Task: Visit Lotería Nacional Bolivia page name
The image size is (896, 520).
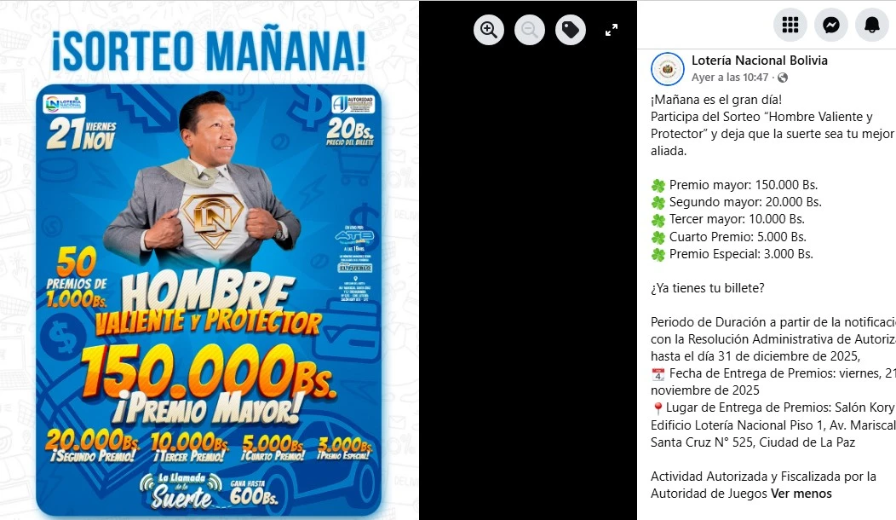Action: [x=760, y=60]
